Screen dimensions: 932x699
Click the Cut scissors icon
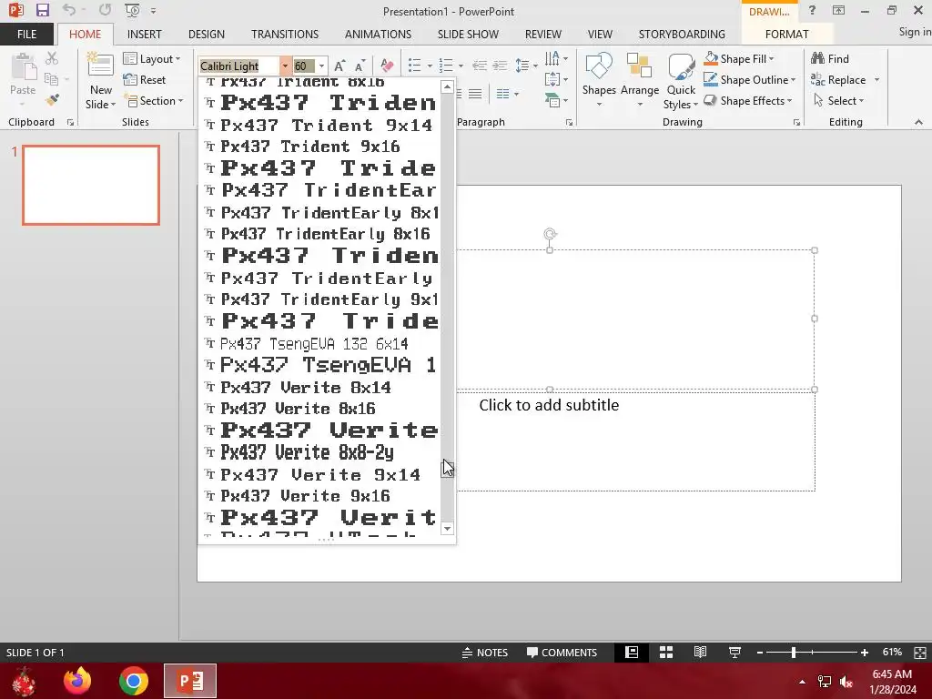tap(52, 58)
